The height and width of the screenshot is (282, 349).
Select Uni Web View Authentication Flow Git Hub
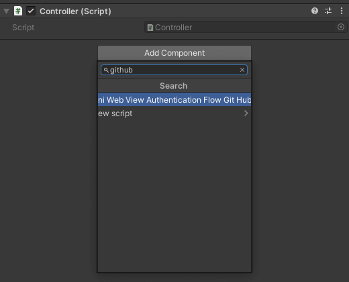pos(174,99)
